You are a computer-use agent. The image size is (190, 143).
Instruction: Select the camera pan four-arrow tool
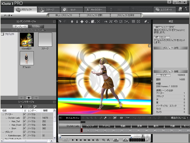82,22
